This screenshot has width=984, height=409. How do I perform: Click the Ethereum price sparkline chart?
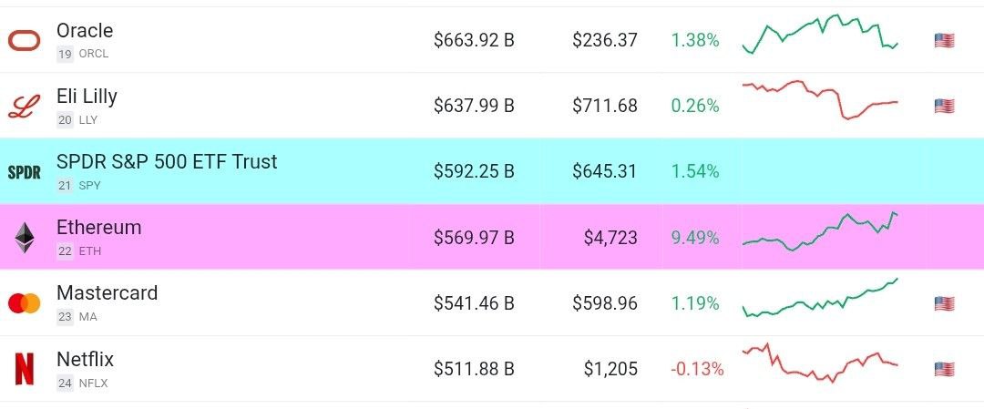click(x=820, y=231)
